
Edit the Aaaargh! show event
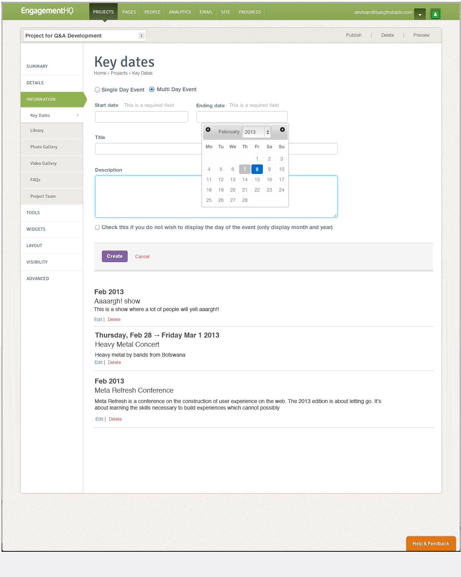pyautogui.click(x=98, y=320)
